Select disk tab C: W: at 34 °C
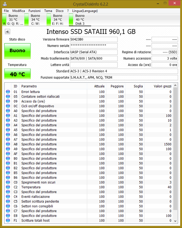 click(x=35, y=20)
